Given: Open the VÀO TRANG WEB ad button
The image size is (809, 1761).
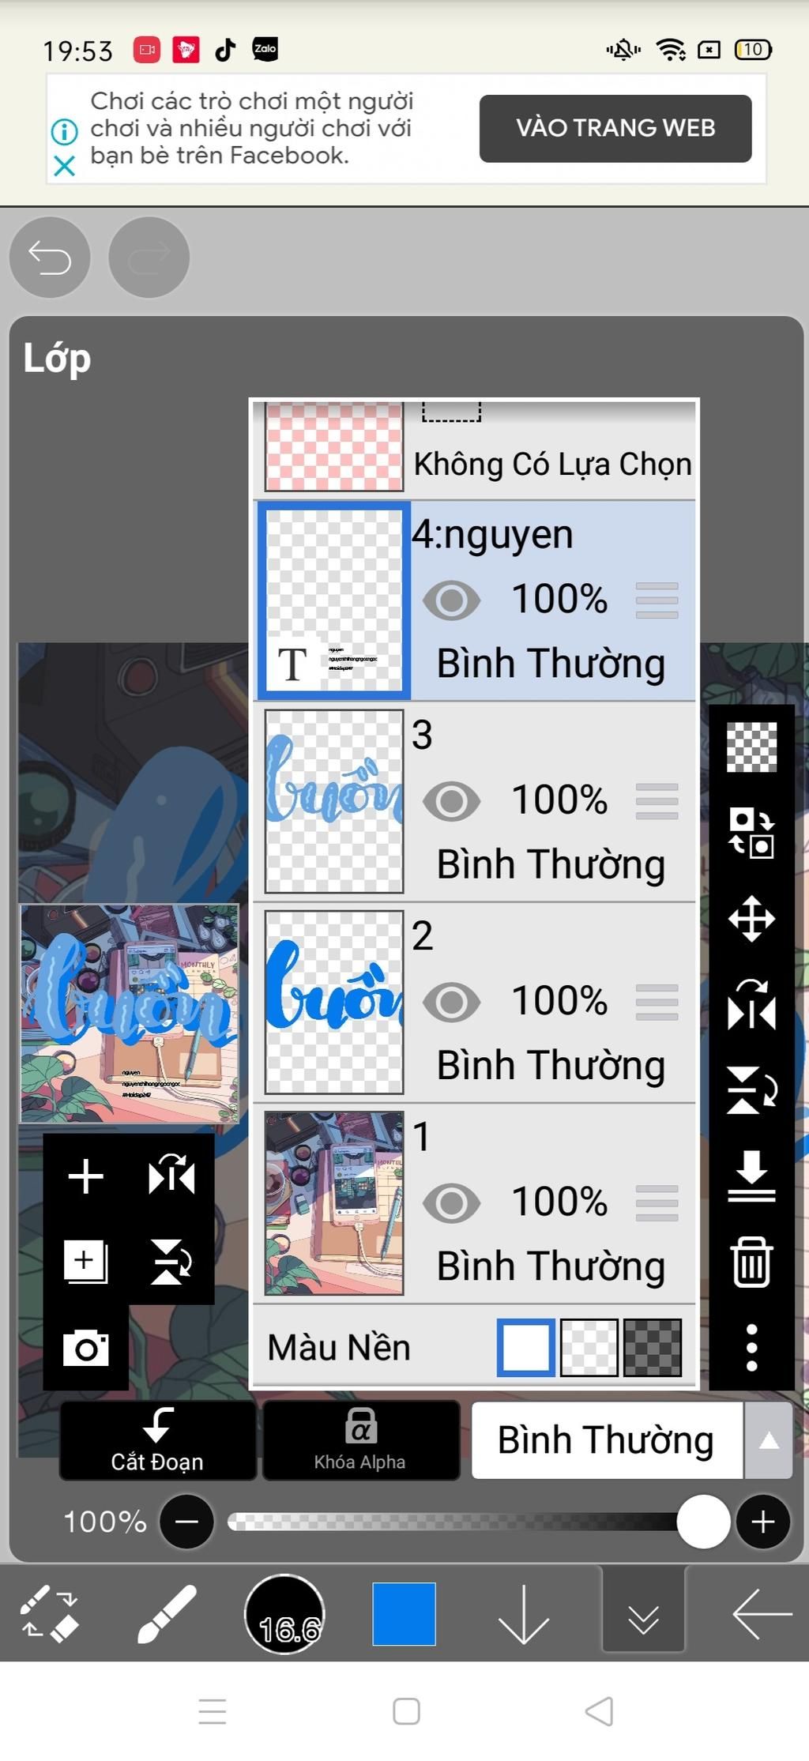Looking at the screenshot, I should [615, 128].
